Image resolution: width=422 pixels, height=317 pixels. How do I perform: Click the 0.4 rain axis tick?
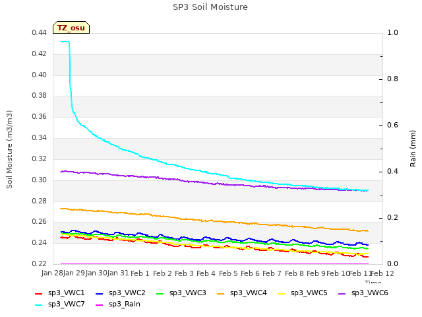point(392,172)
